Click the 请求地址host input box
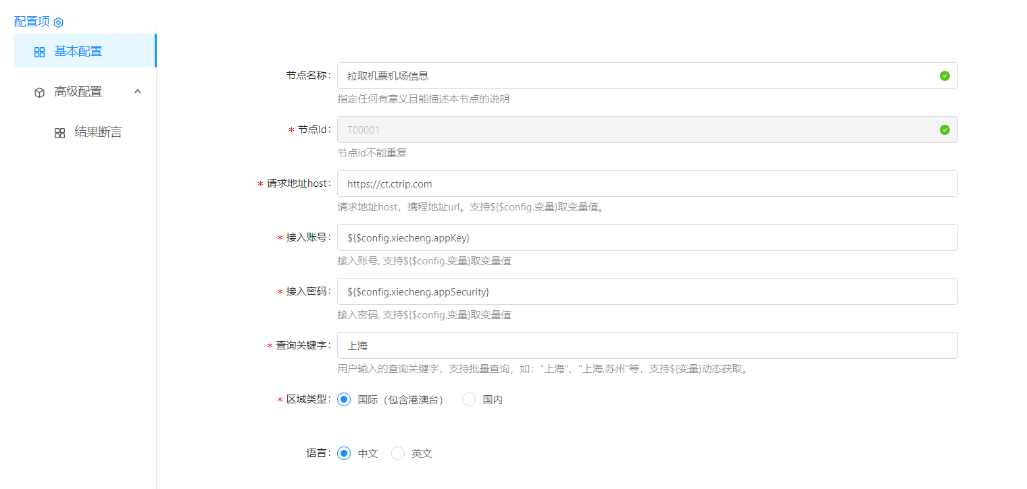 tap(647, 183)
